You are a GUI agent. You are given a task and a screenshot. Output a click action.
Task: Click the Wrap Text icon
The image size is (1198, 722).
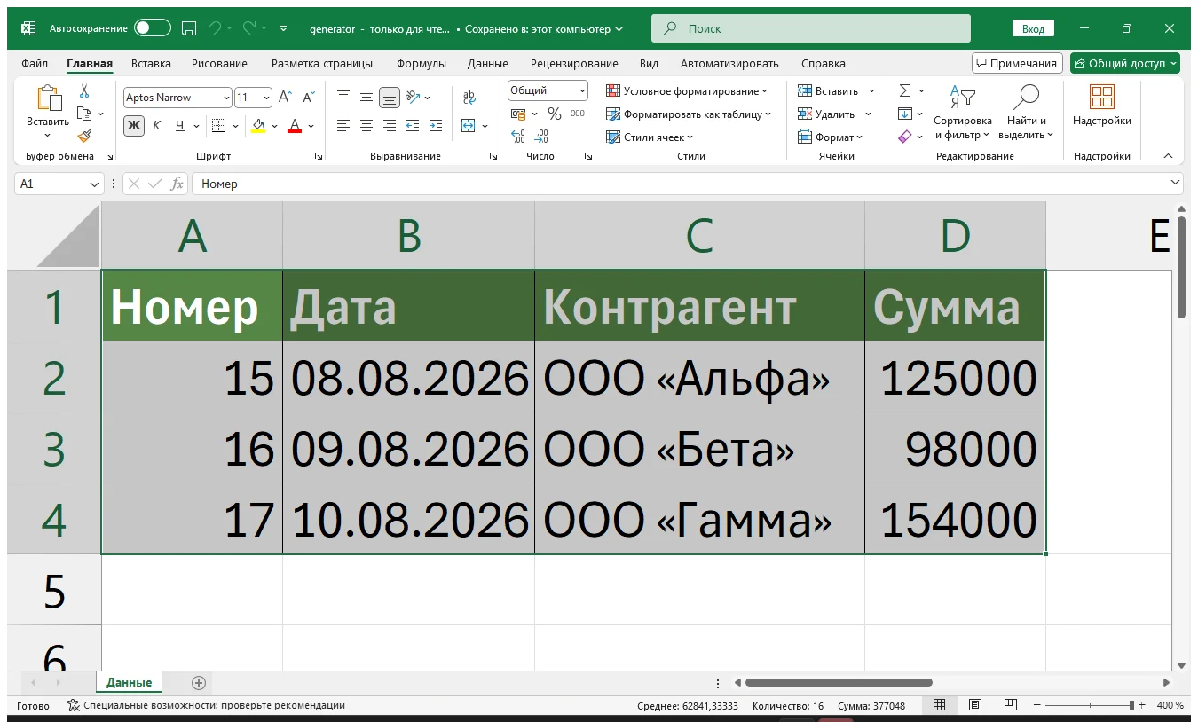[469, 98]
